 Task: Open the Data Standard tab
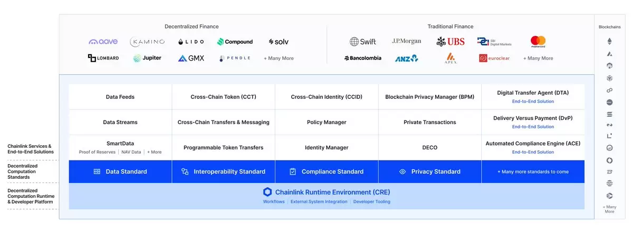pyautogui.click(x=120, y=171)
